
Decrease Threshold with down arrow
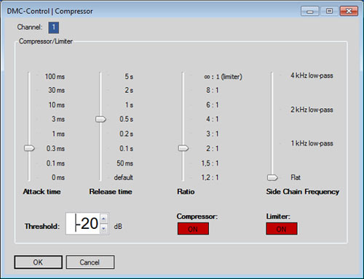click(103, 228)
